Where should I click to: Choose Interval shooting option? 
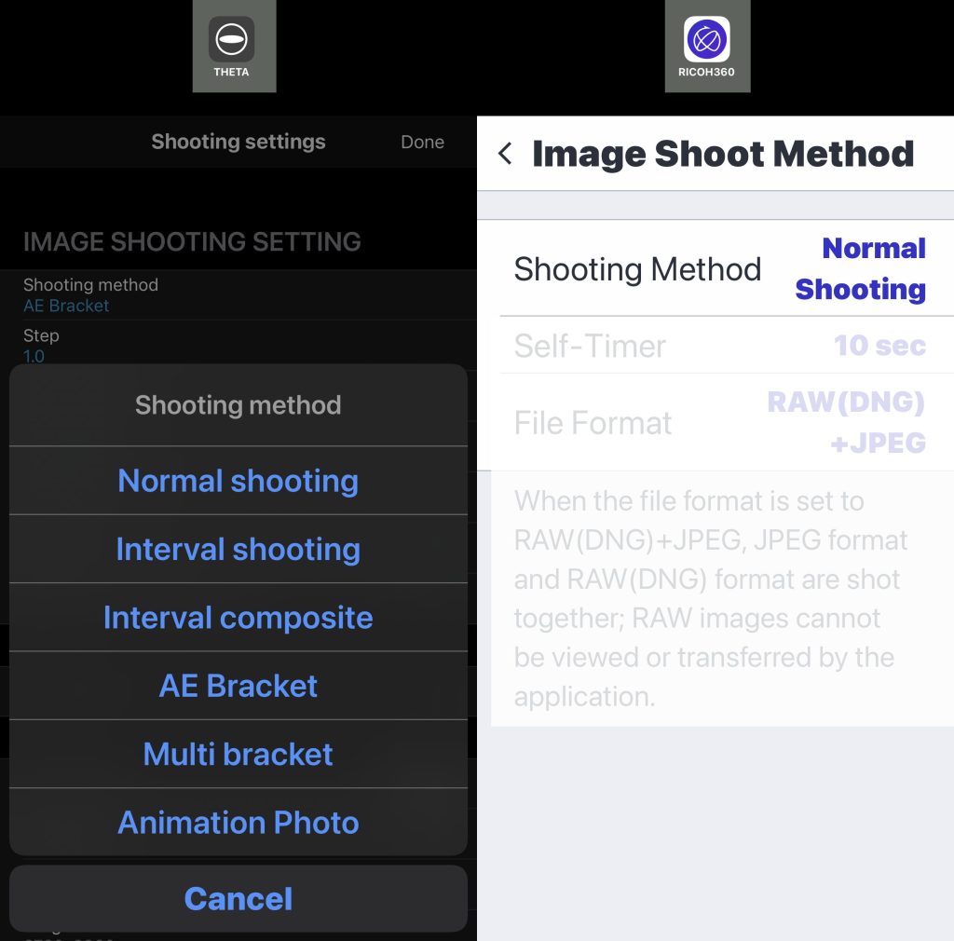238,549
